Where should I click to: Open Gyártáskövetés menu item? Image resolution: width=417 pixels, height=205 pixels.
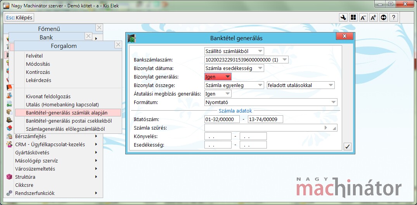[32, 152]
